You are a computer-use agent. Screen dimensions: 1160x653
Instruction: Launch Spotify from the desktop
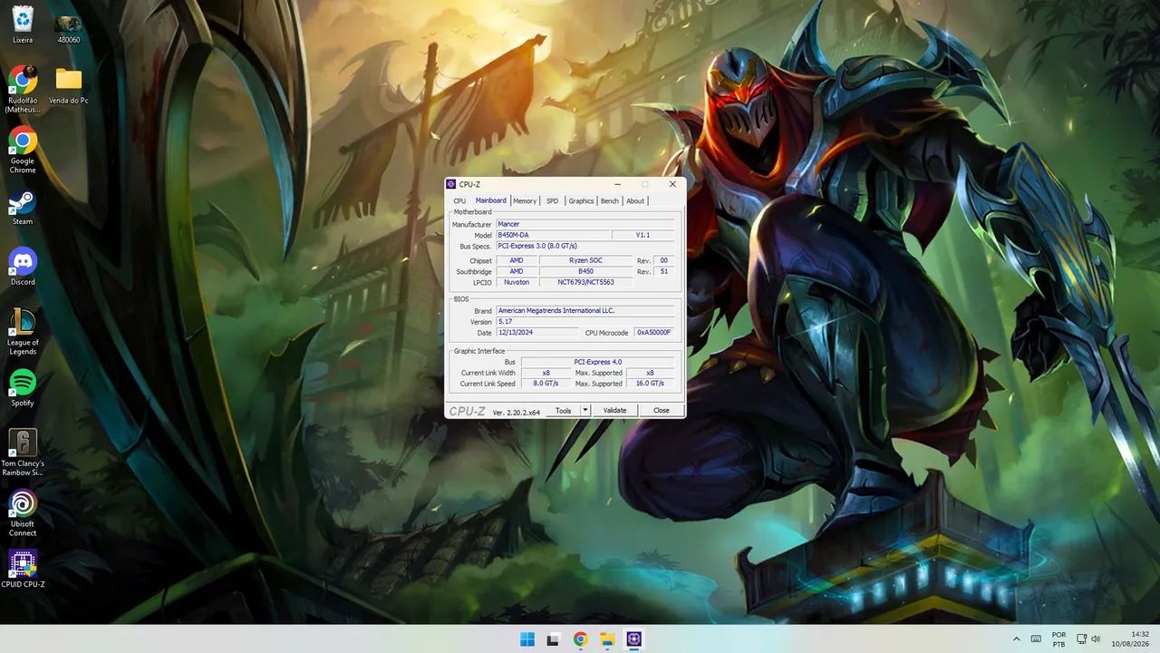pos(23,388)
